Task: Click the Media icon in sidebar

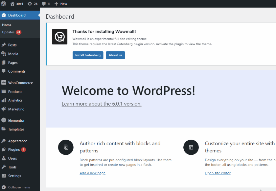Action: pos(4,54)
